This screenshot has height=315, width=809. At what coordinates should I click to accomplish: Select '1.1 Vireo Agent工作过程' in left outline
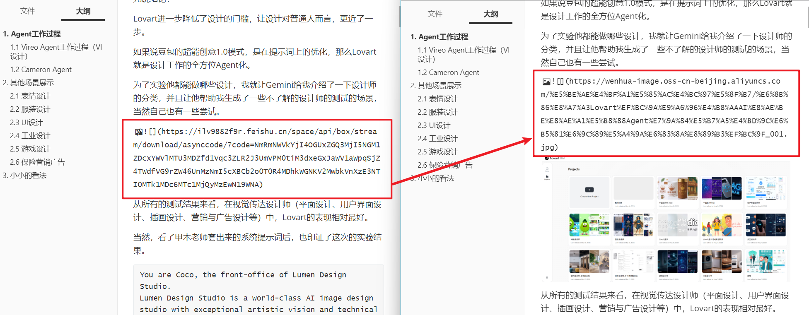coord(56,52)
